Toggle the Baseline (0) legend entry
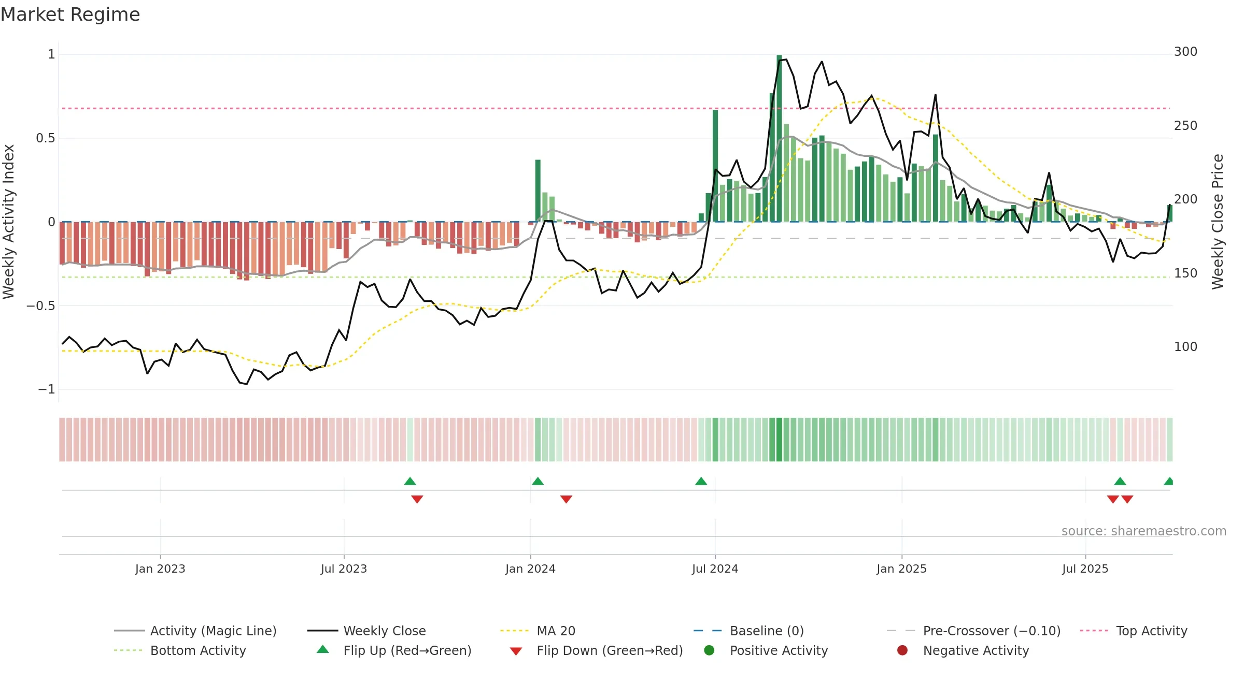The image size is (1244, 699). tap(748, 631)
